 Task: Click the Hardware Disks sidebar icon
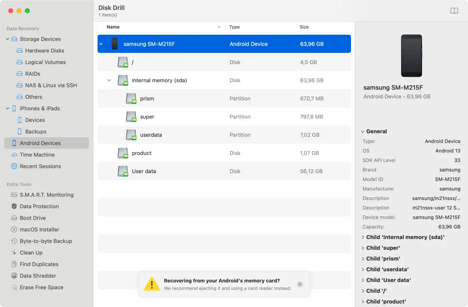point(20,51)
